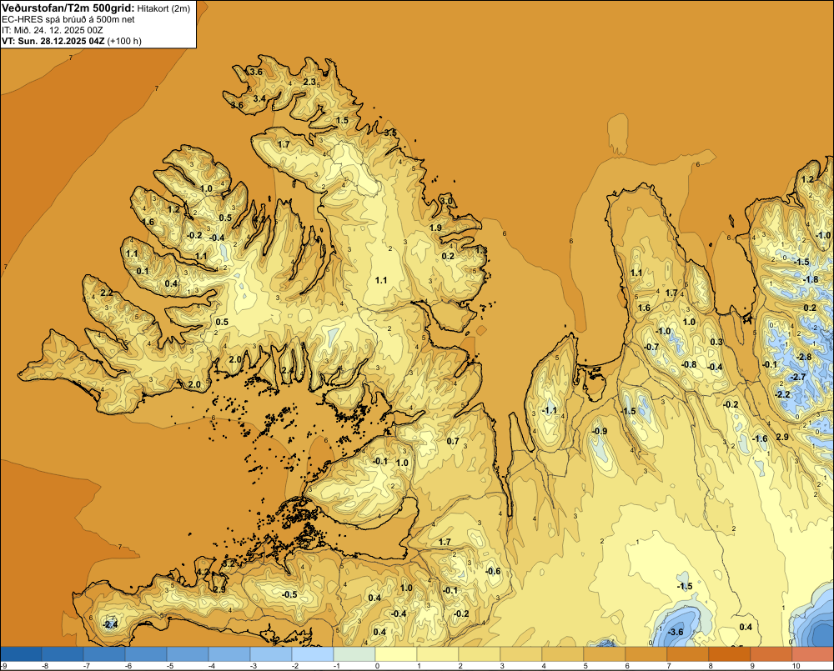Image resolution: width=834 pixels, height=671 pixels.
Task: Click the '-2.8' temperature value
Action: pyautogui.click(x=804, y=357)
